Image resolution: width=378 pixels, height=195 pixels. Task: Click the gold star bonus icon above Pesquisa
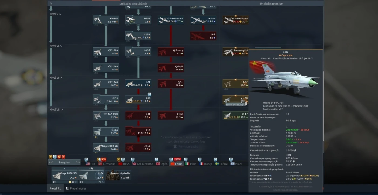tap(50, 157)
